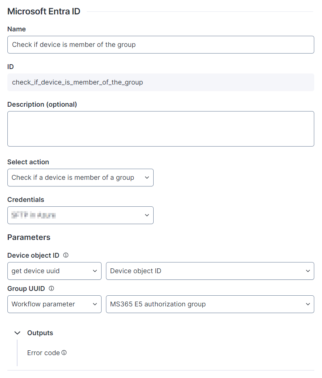
Task: Click the 'Description (optional)' label
Action: [42, 104]
